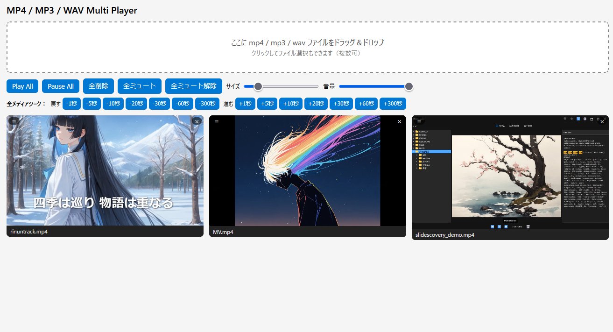The height and width of the screenshot is (332, 613).
Task: Click the Play All button
Action: [x=21, y=86]
